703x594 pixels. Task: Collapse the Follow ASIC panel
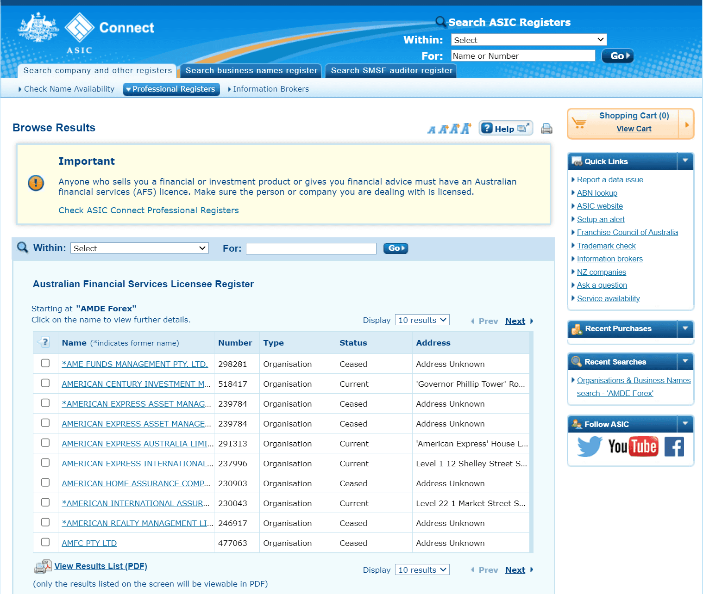685,423
